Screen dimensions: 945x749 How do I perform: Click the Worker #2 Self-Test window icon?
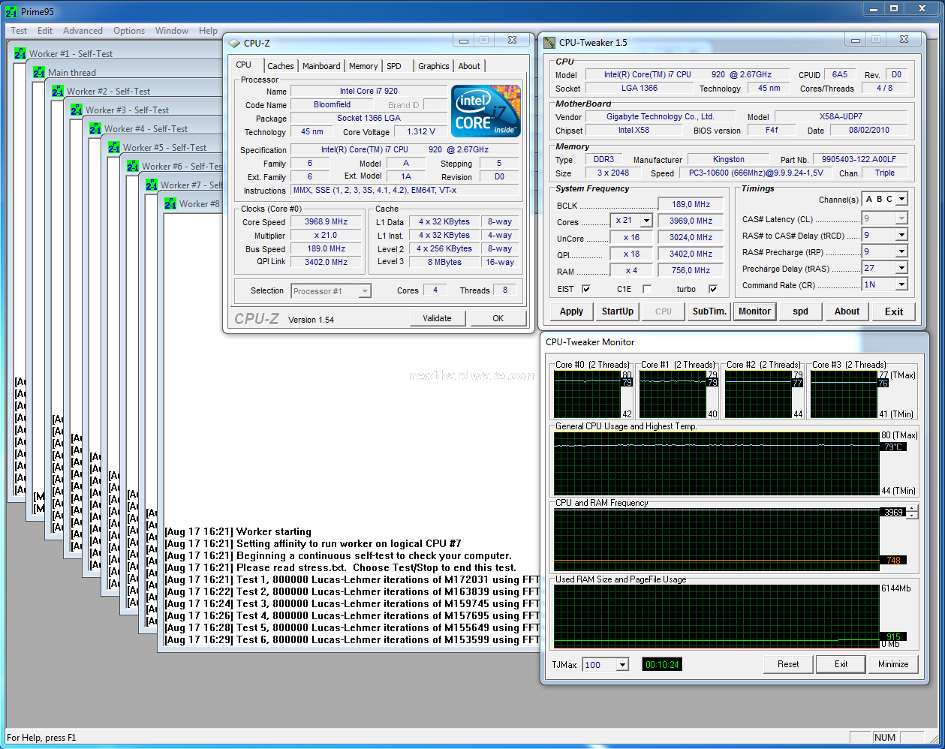[58, 91]
